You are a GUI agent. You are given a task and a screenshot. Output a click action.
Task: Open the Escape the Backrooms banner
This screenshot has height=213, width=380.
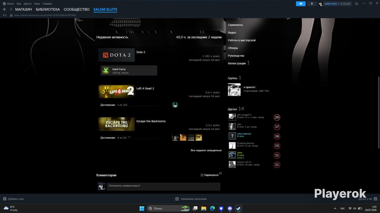pos(117,124)
